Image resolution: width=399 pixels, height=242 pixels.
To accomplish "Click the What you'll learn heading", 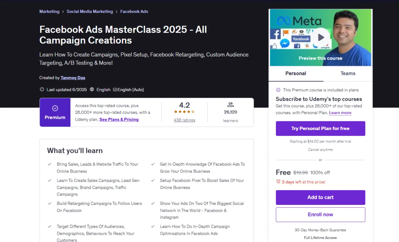I will 75,151.
